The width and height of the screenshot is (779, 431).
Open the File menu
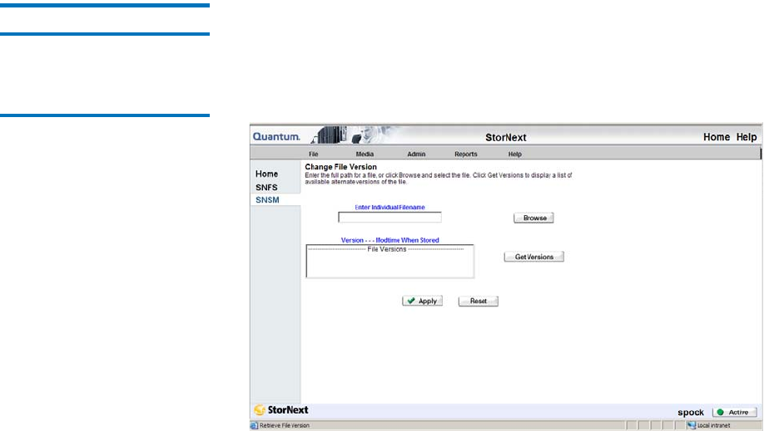(x=313, y=154)
